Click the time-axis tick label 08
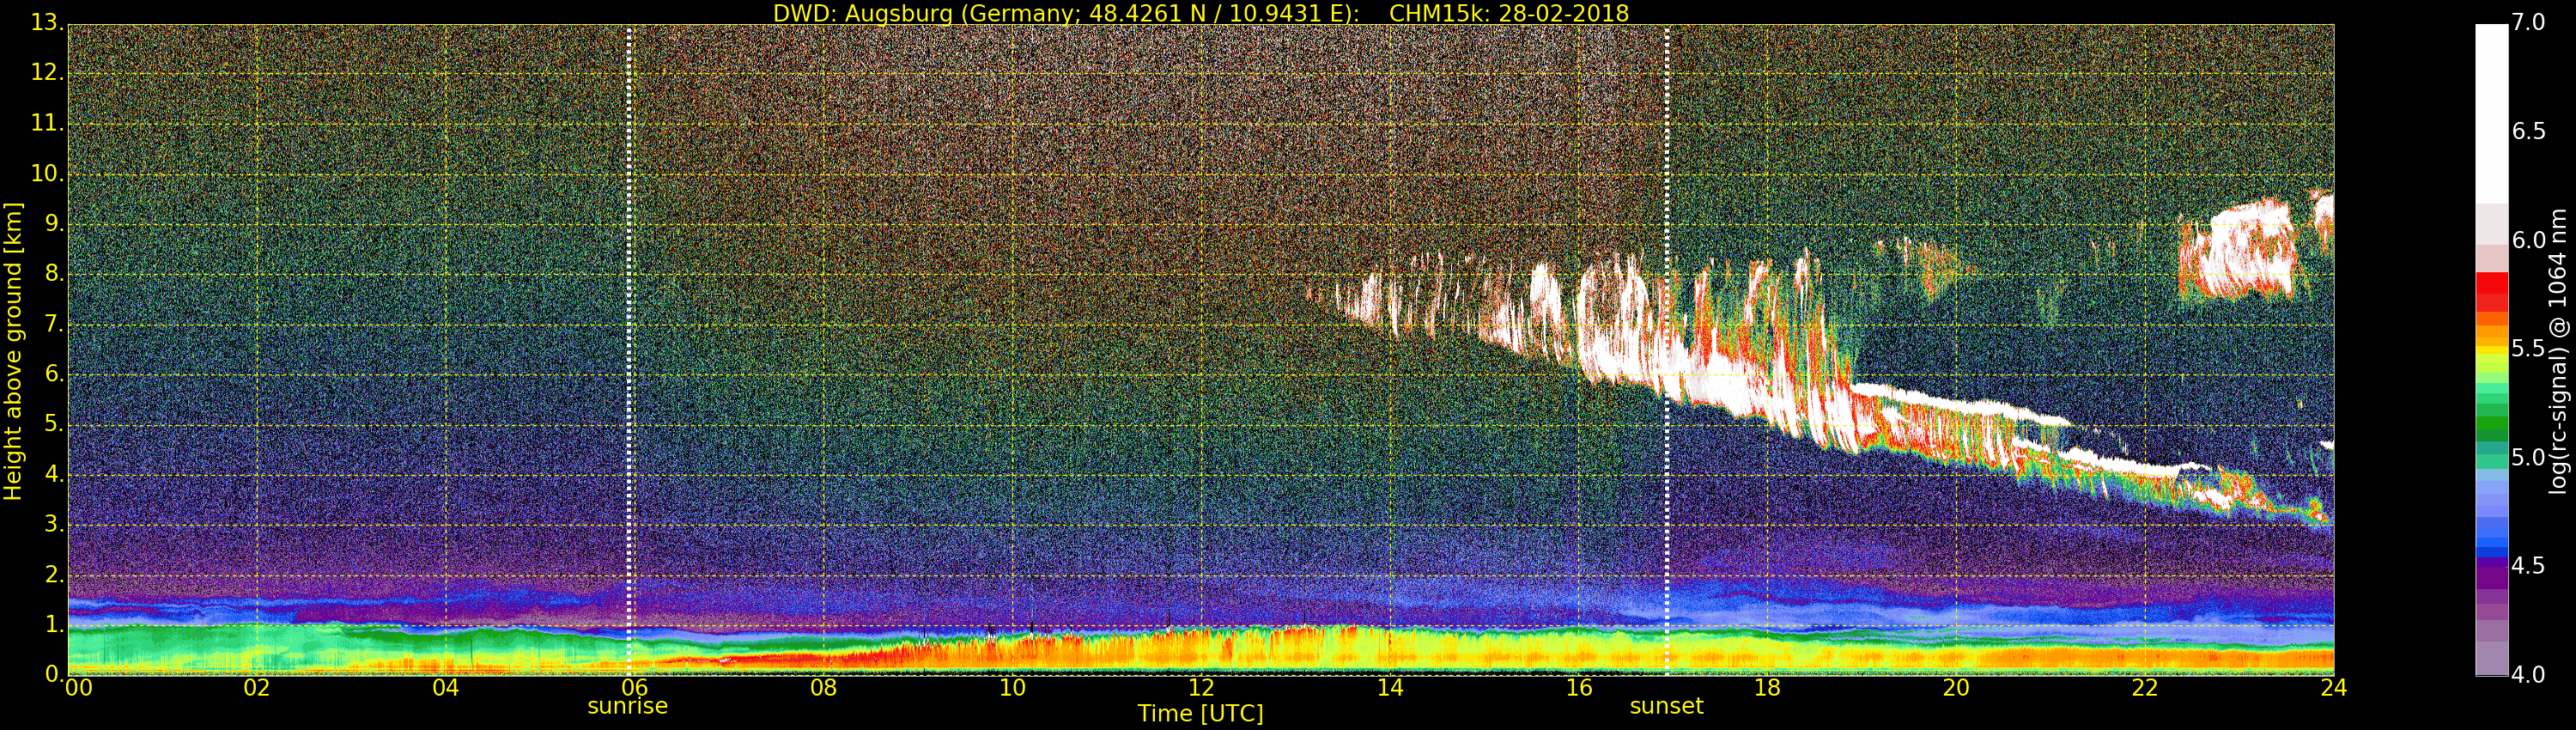The height and width of the screenshot is (730, 2576). point(824,688)
